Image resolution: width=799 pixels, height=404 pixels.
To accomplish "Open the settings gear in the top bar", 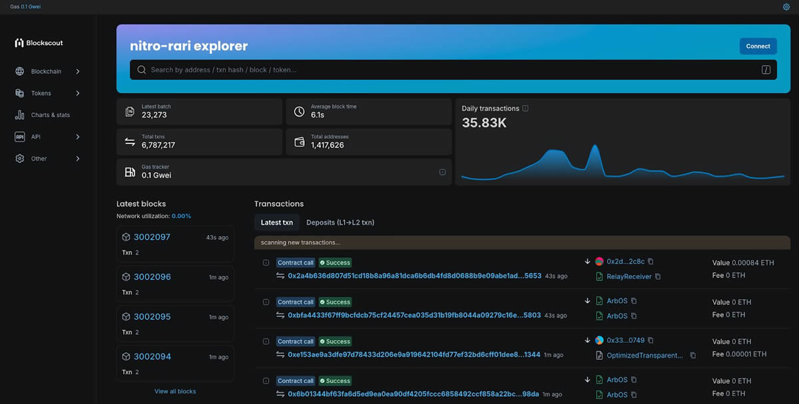I will pos(786,6).
